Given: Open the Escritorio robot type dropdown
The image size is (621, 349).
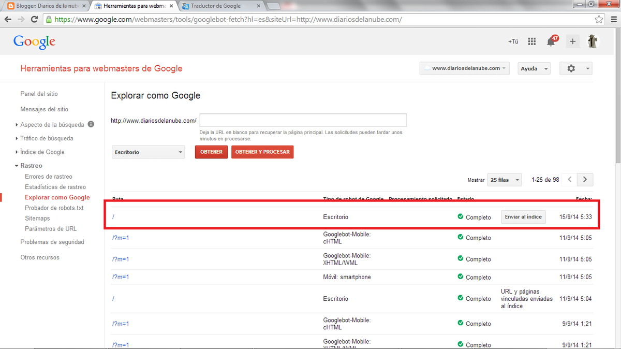Looking at the screenshot, I should (149, 152).
